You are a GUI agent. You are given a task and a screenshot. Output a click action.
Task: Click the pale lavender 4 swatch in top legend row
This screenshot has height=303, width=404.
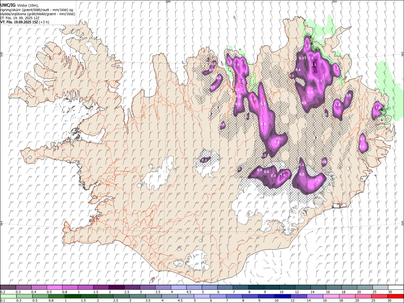point(179,287)
